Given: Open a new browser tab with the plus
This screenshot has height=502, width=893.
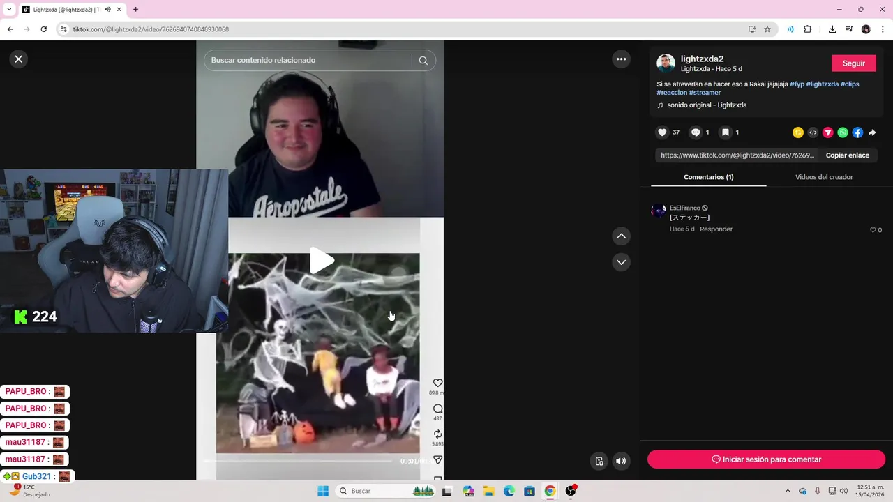Looking at the screenshot, I should click(135, 10).
